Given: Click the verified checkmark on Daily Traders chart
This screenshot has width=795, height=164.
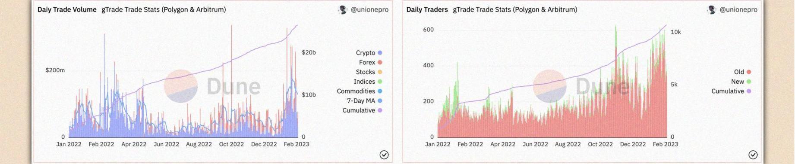Looking at the screenshot, I should coord(753,155).
